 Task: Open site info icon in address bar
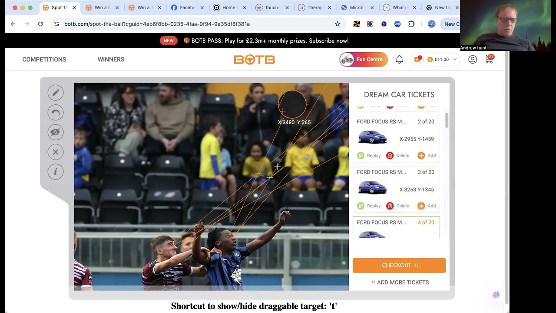(56, 24)
